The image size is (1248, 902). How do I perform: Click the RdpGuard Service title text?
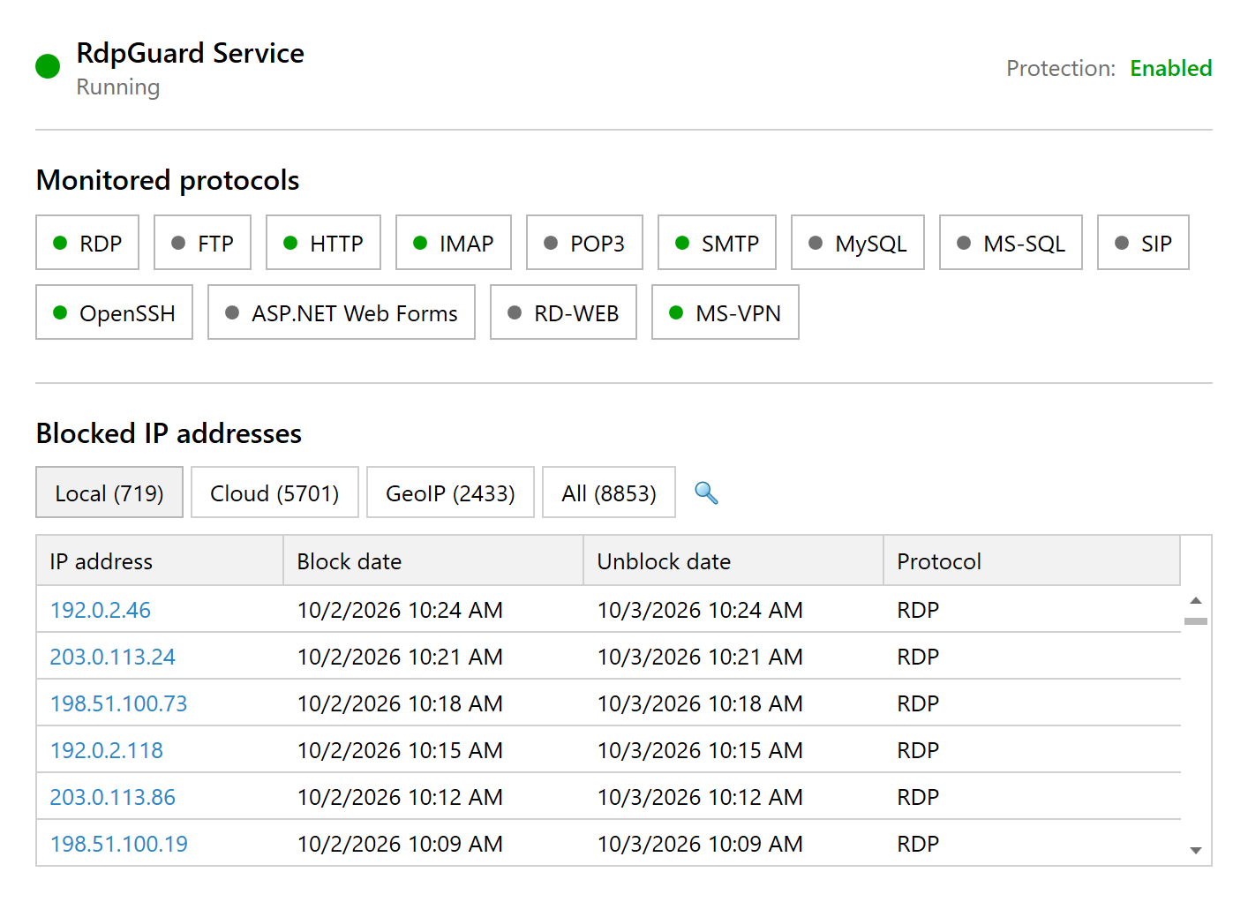[190, 53]
